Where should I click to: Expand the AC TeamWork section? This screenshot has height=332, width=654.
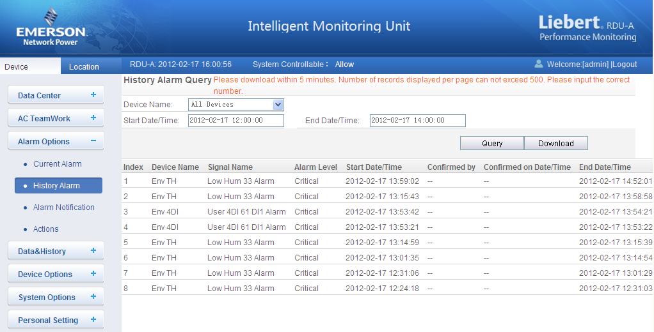[93, 118]
